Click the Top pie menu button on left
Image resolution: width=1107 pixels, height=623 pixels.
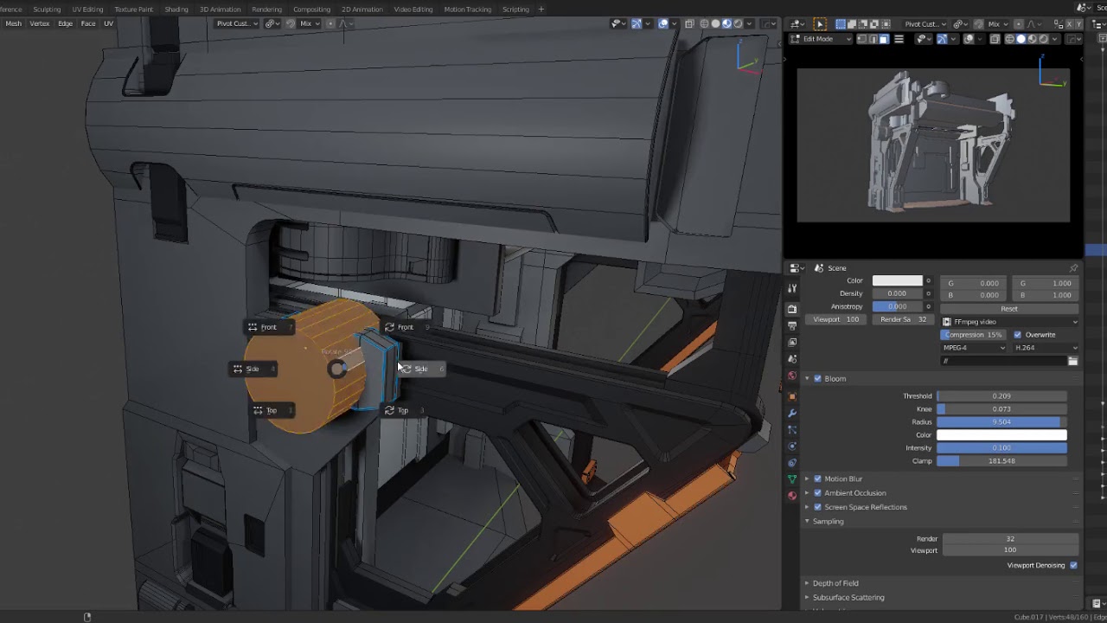point(271,410)
